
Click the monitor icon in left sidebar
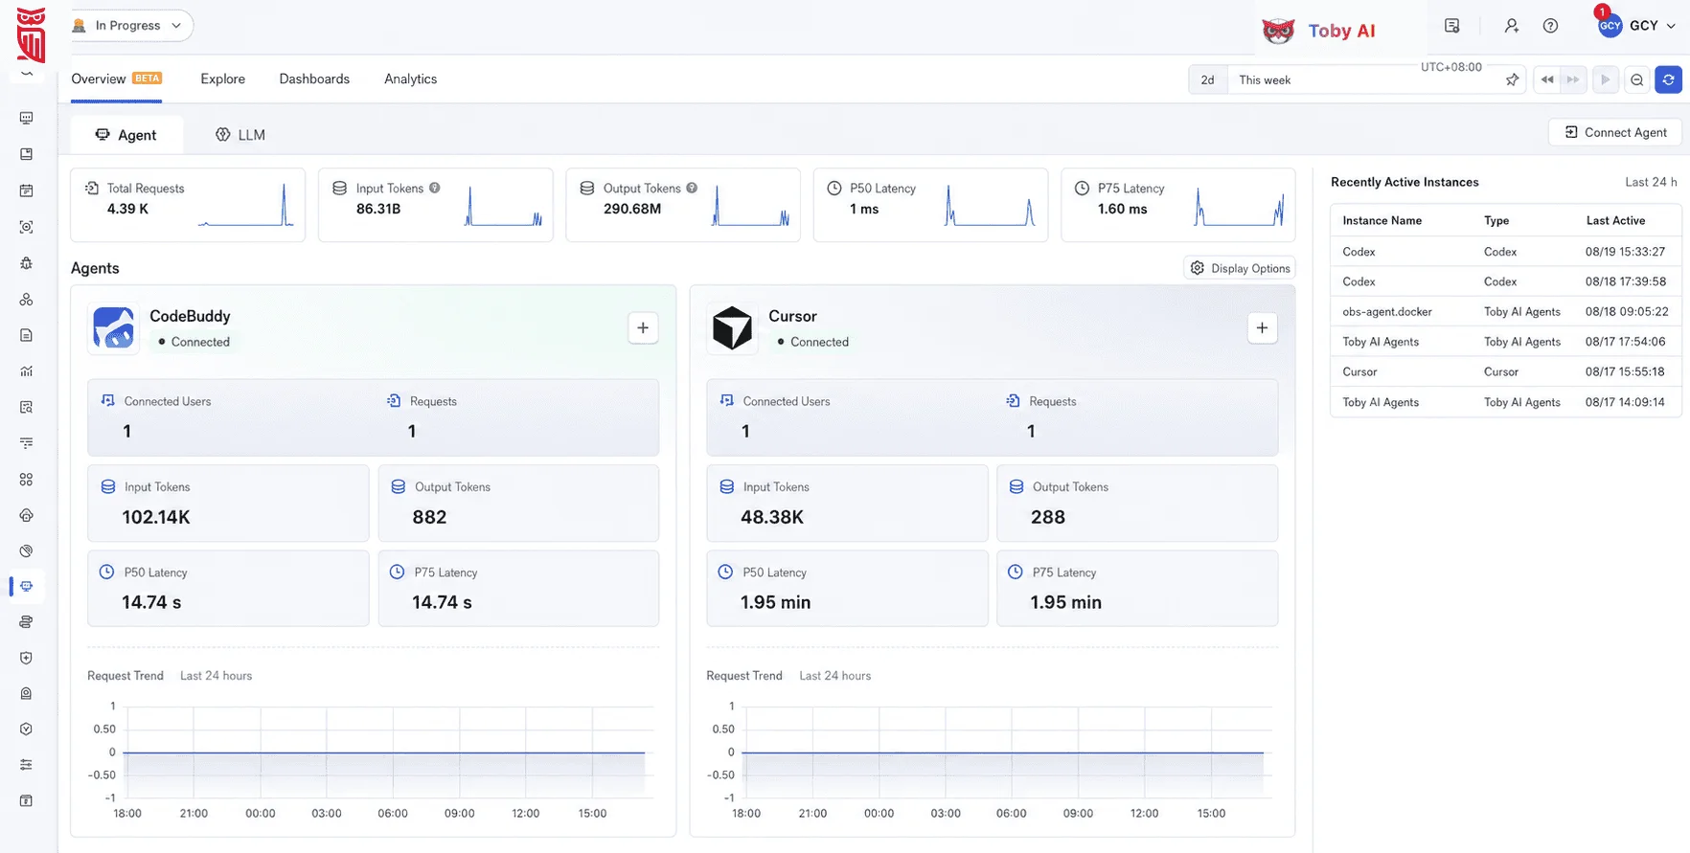pyautogui.click(x=27, y=118)
